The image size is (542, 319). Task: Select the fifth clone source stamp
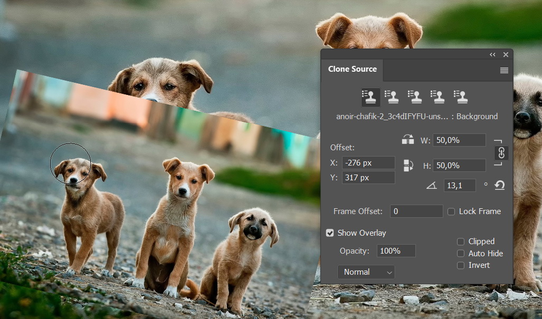[461, 96]
